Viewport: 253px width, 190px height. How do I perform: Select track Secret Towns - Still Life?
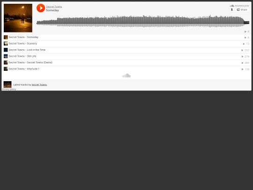pyautogui.click(x=126, y=56)
